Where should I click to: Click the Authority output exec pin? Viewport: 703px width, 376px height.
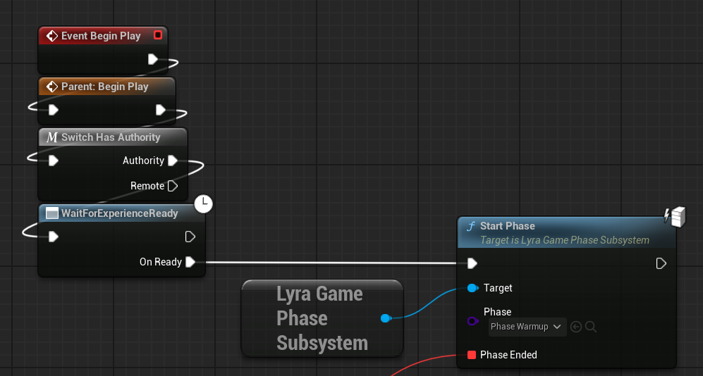pos(173,161)
